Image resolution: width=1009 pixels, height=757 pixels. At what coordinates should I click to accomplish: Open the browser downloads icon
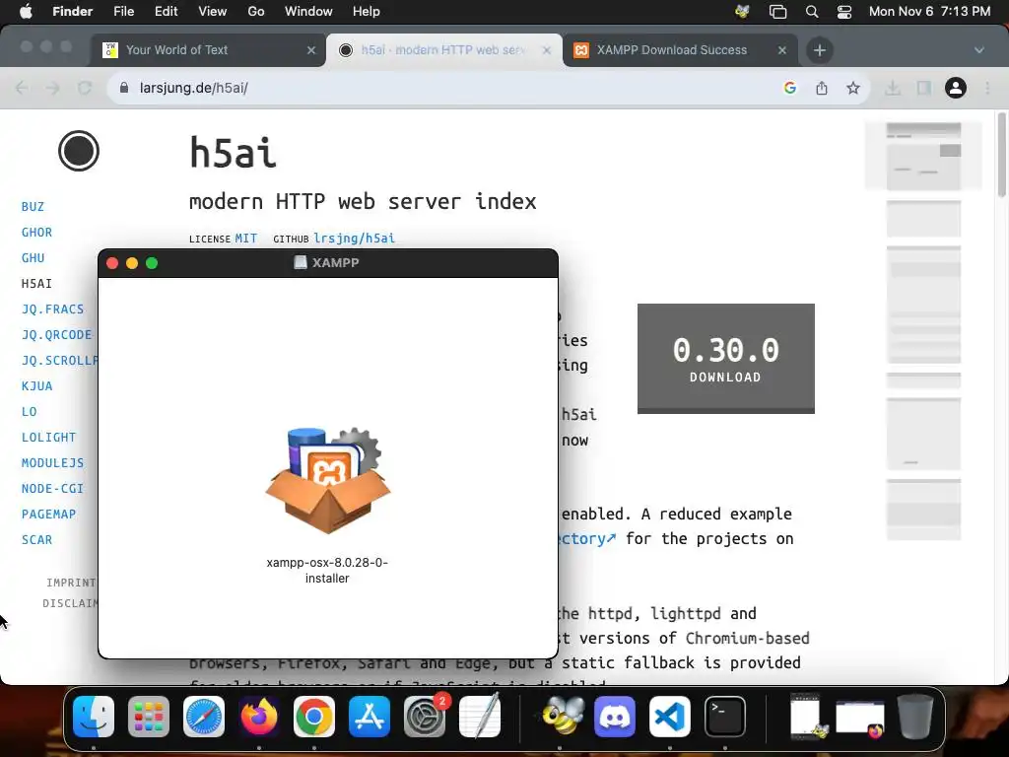tap(893, 88)
